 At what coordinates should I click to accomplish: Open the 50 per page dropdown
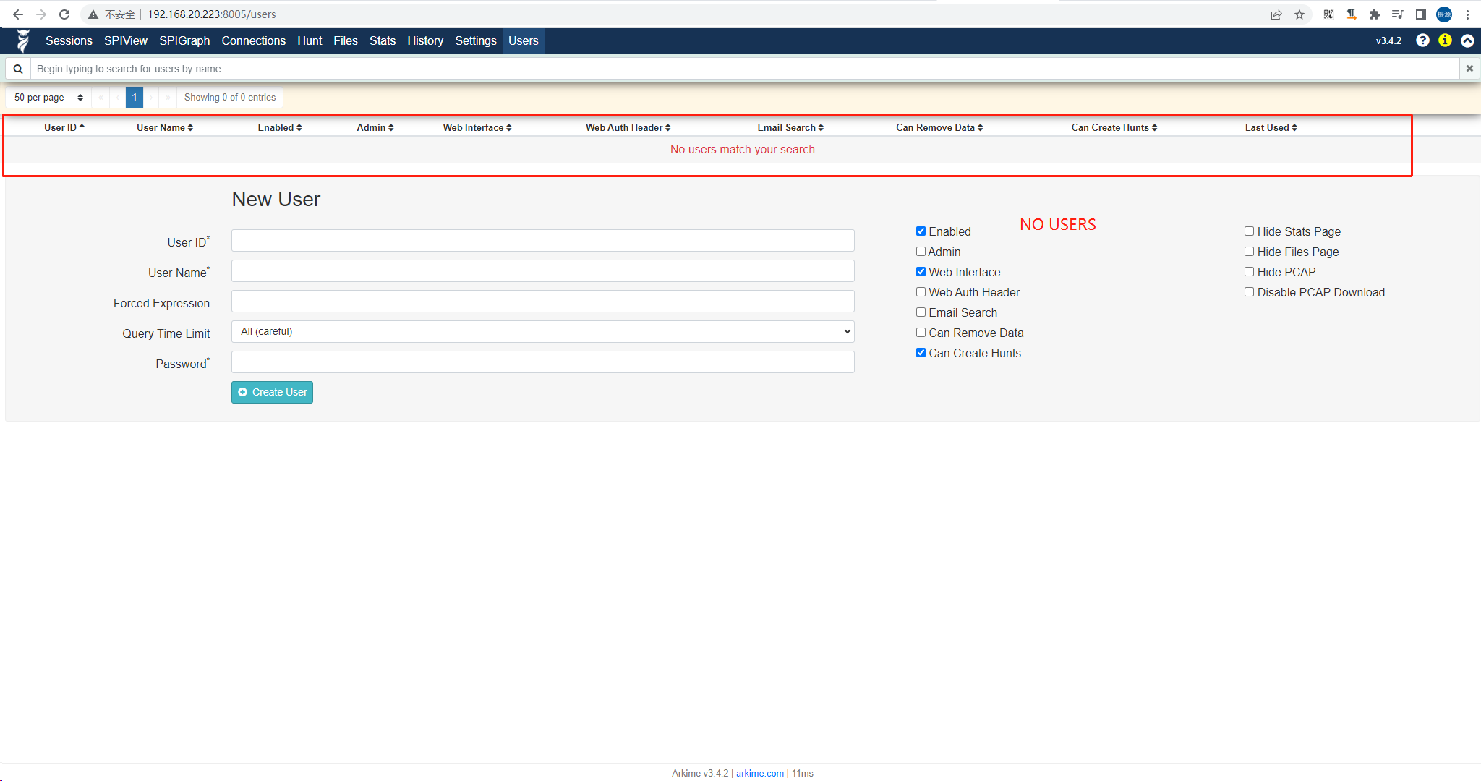48,97
